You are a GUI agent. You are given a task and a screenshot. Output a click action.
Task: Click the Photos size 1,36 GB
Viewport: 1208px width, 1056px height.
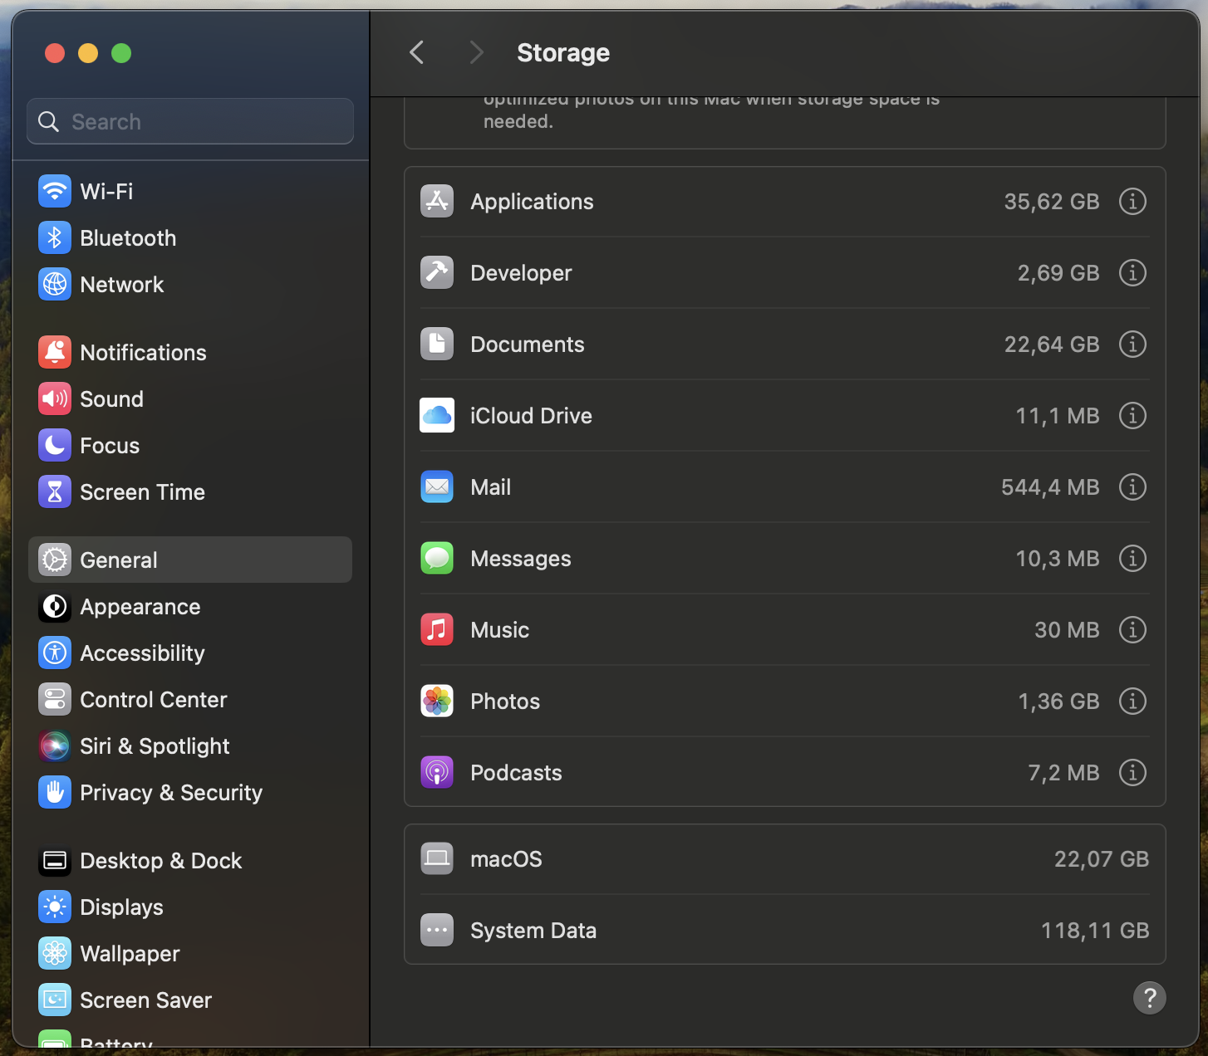coord(1058,702)
